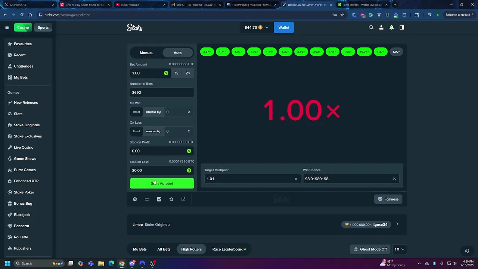The width and height of the screenshot is (478, 269).
Task: Click the dollar icon in Bet Amount
Action: [166, 73]
